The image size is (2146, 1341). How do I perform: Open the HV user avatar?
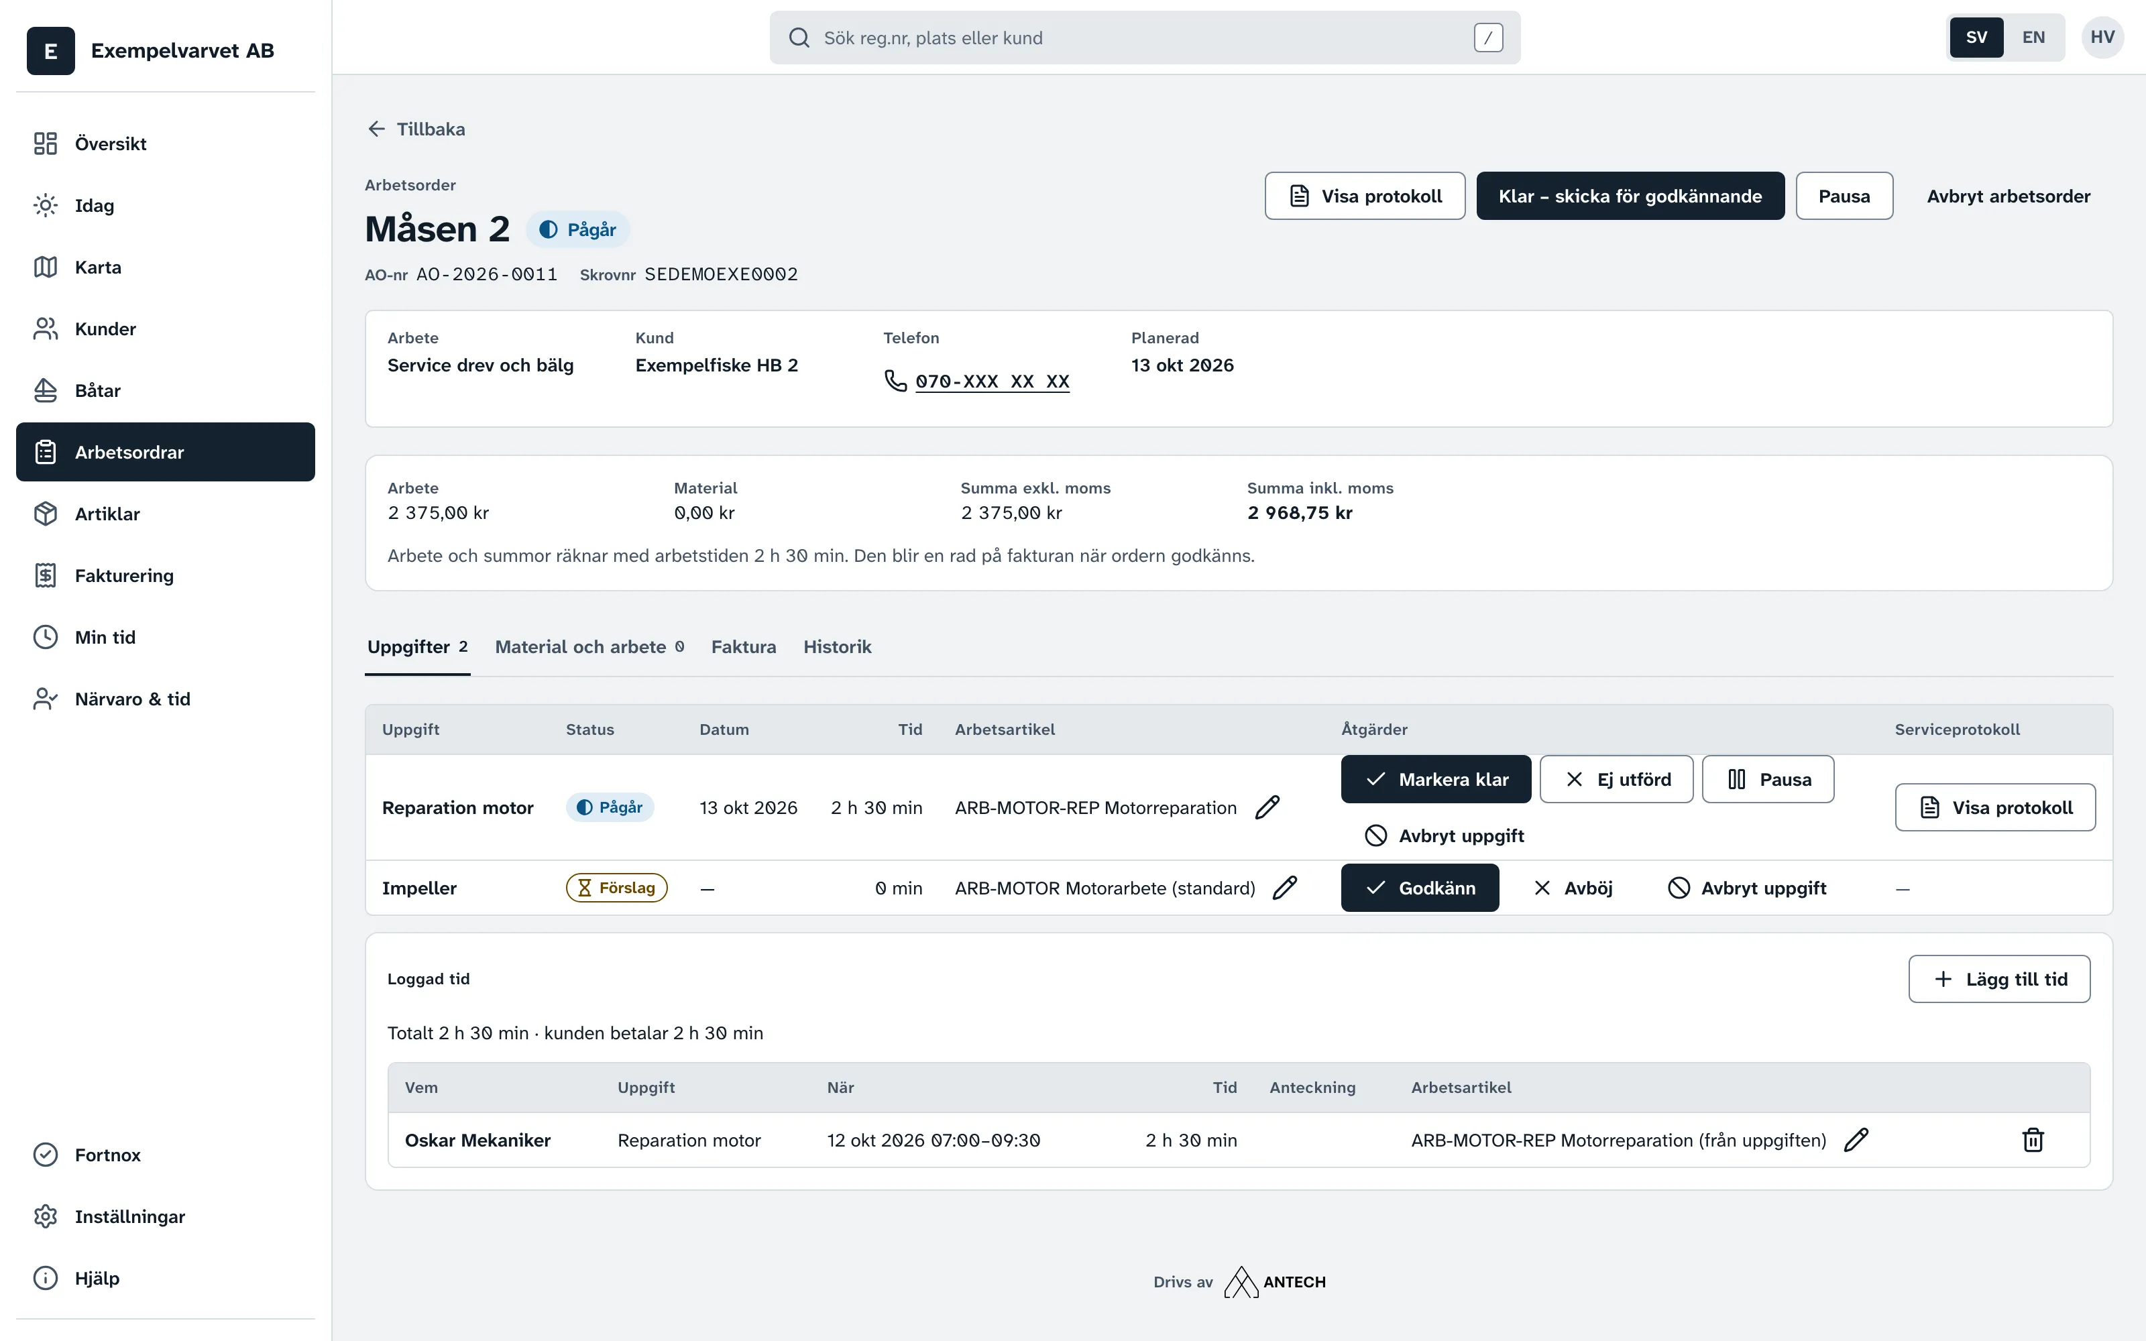(x=2102, y=38)
